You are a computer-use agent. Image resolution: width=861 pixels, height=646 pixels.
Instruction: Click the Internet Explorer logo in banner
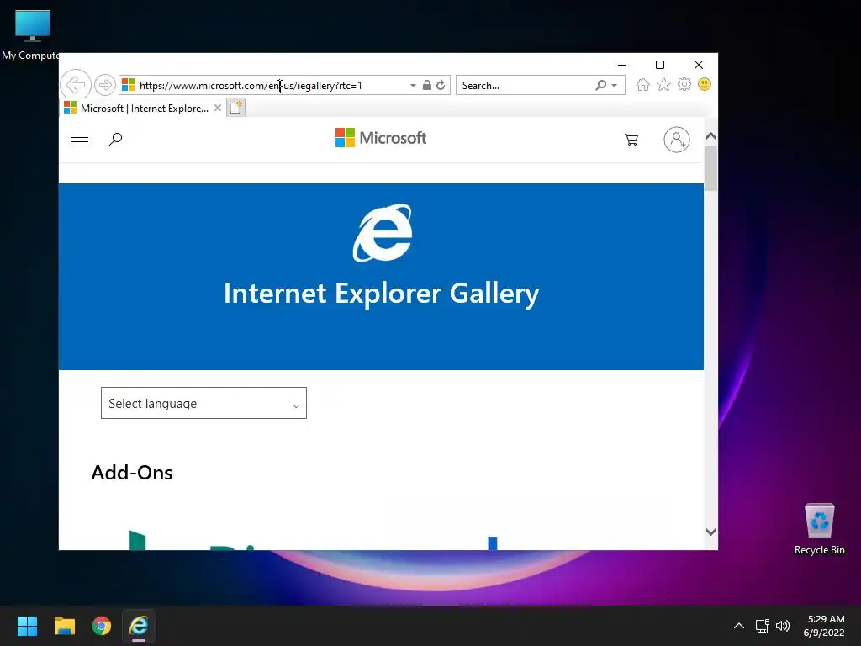click(383, 233)
